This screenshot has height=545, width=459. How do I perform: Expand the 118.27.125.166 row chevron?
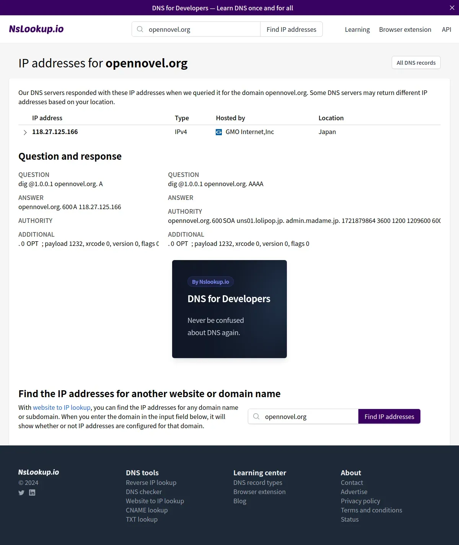[25, 132]
